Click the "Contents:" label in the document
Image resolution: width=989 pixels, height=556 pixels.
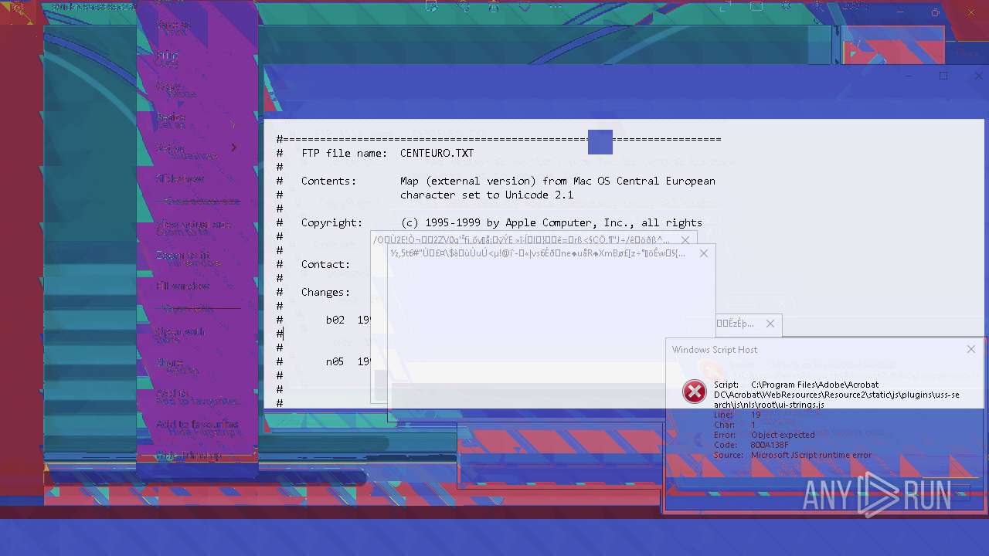(x=328, y=181)
